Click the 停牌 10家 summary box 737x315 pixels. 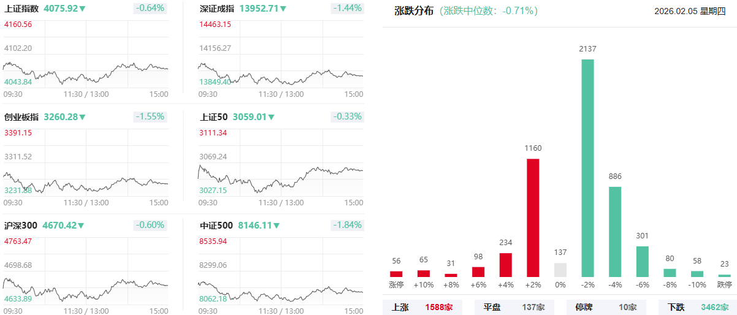point(606,307)
